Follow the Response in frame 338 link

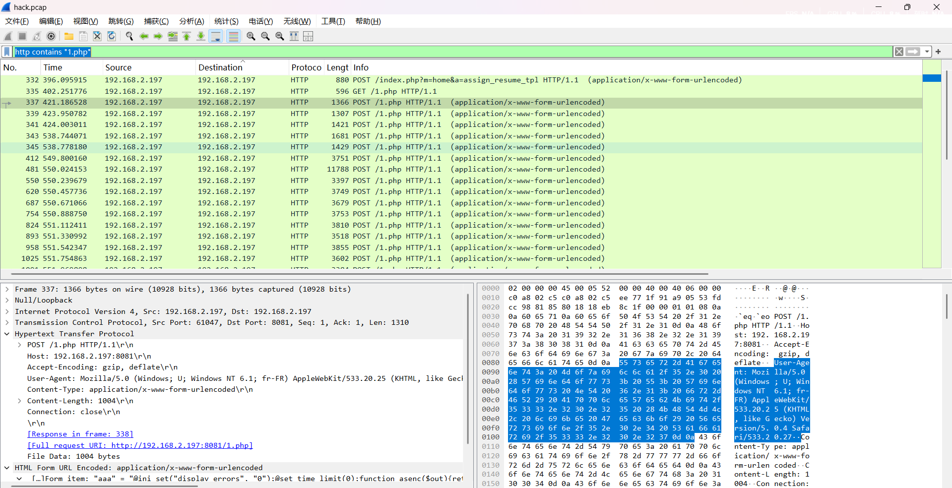pyautogui.click(x=80, y=434)
